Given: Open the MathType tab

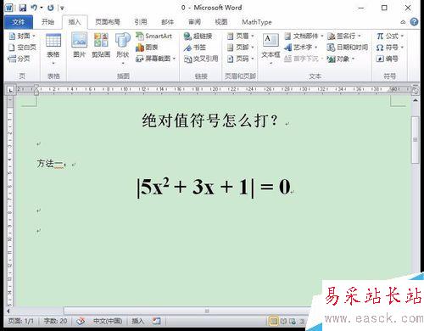Looking at the screenshot, I should pyautogui.click(x=257, y=22).
